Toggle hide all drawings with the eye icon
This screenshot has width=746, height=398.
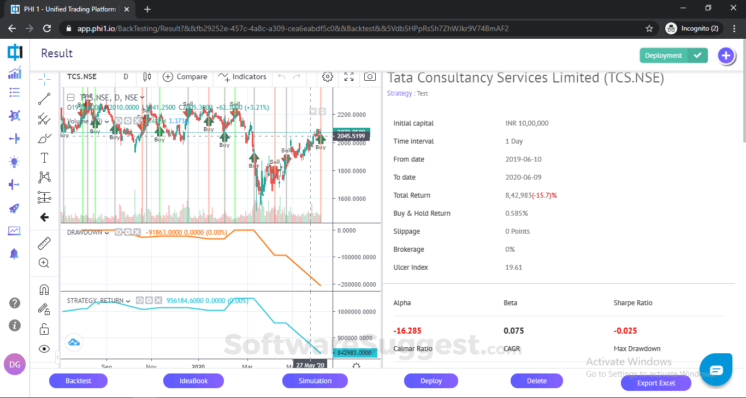(x=44, y=348)
